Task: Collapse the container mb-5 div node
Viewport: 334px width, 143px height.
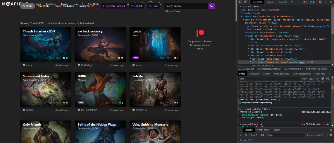Action: (x=248, y=55)
